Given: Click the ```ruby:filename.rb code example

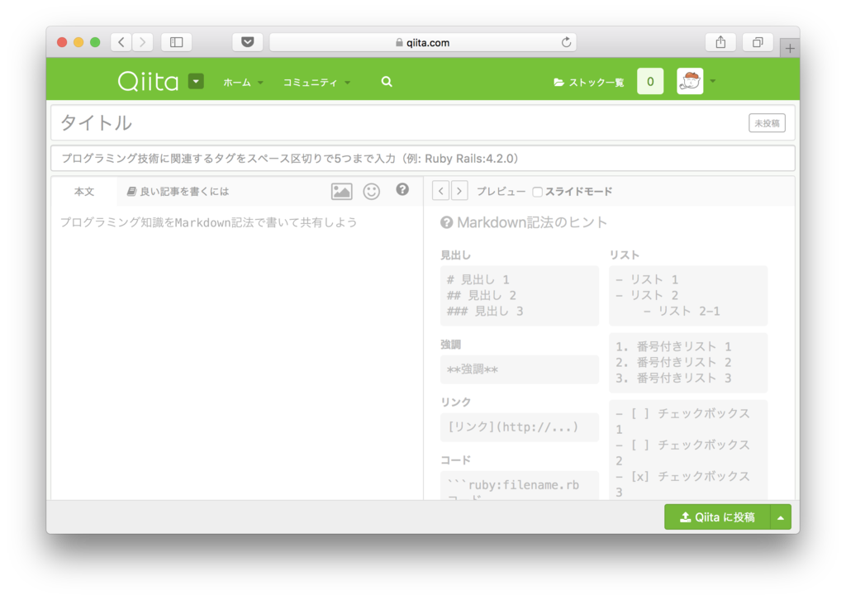Looking at the screenshot, I should click(513, 485).
